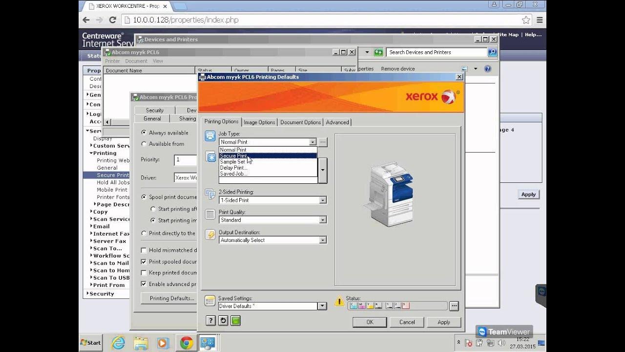Open Internet Explorer from the taskbar
The image size is (625, 352).
118,343
